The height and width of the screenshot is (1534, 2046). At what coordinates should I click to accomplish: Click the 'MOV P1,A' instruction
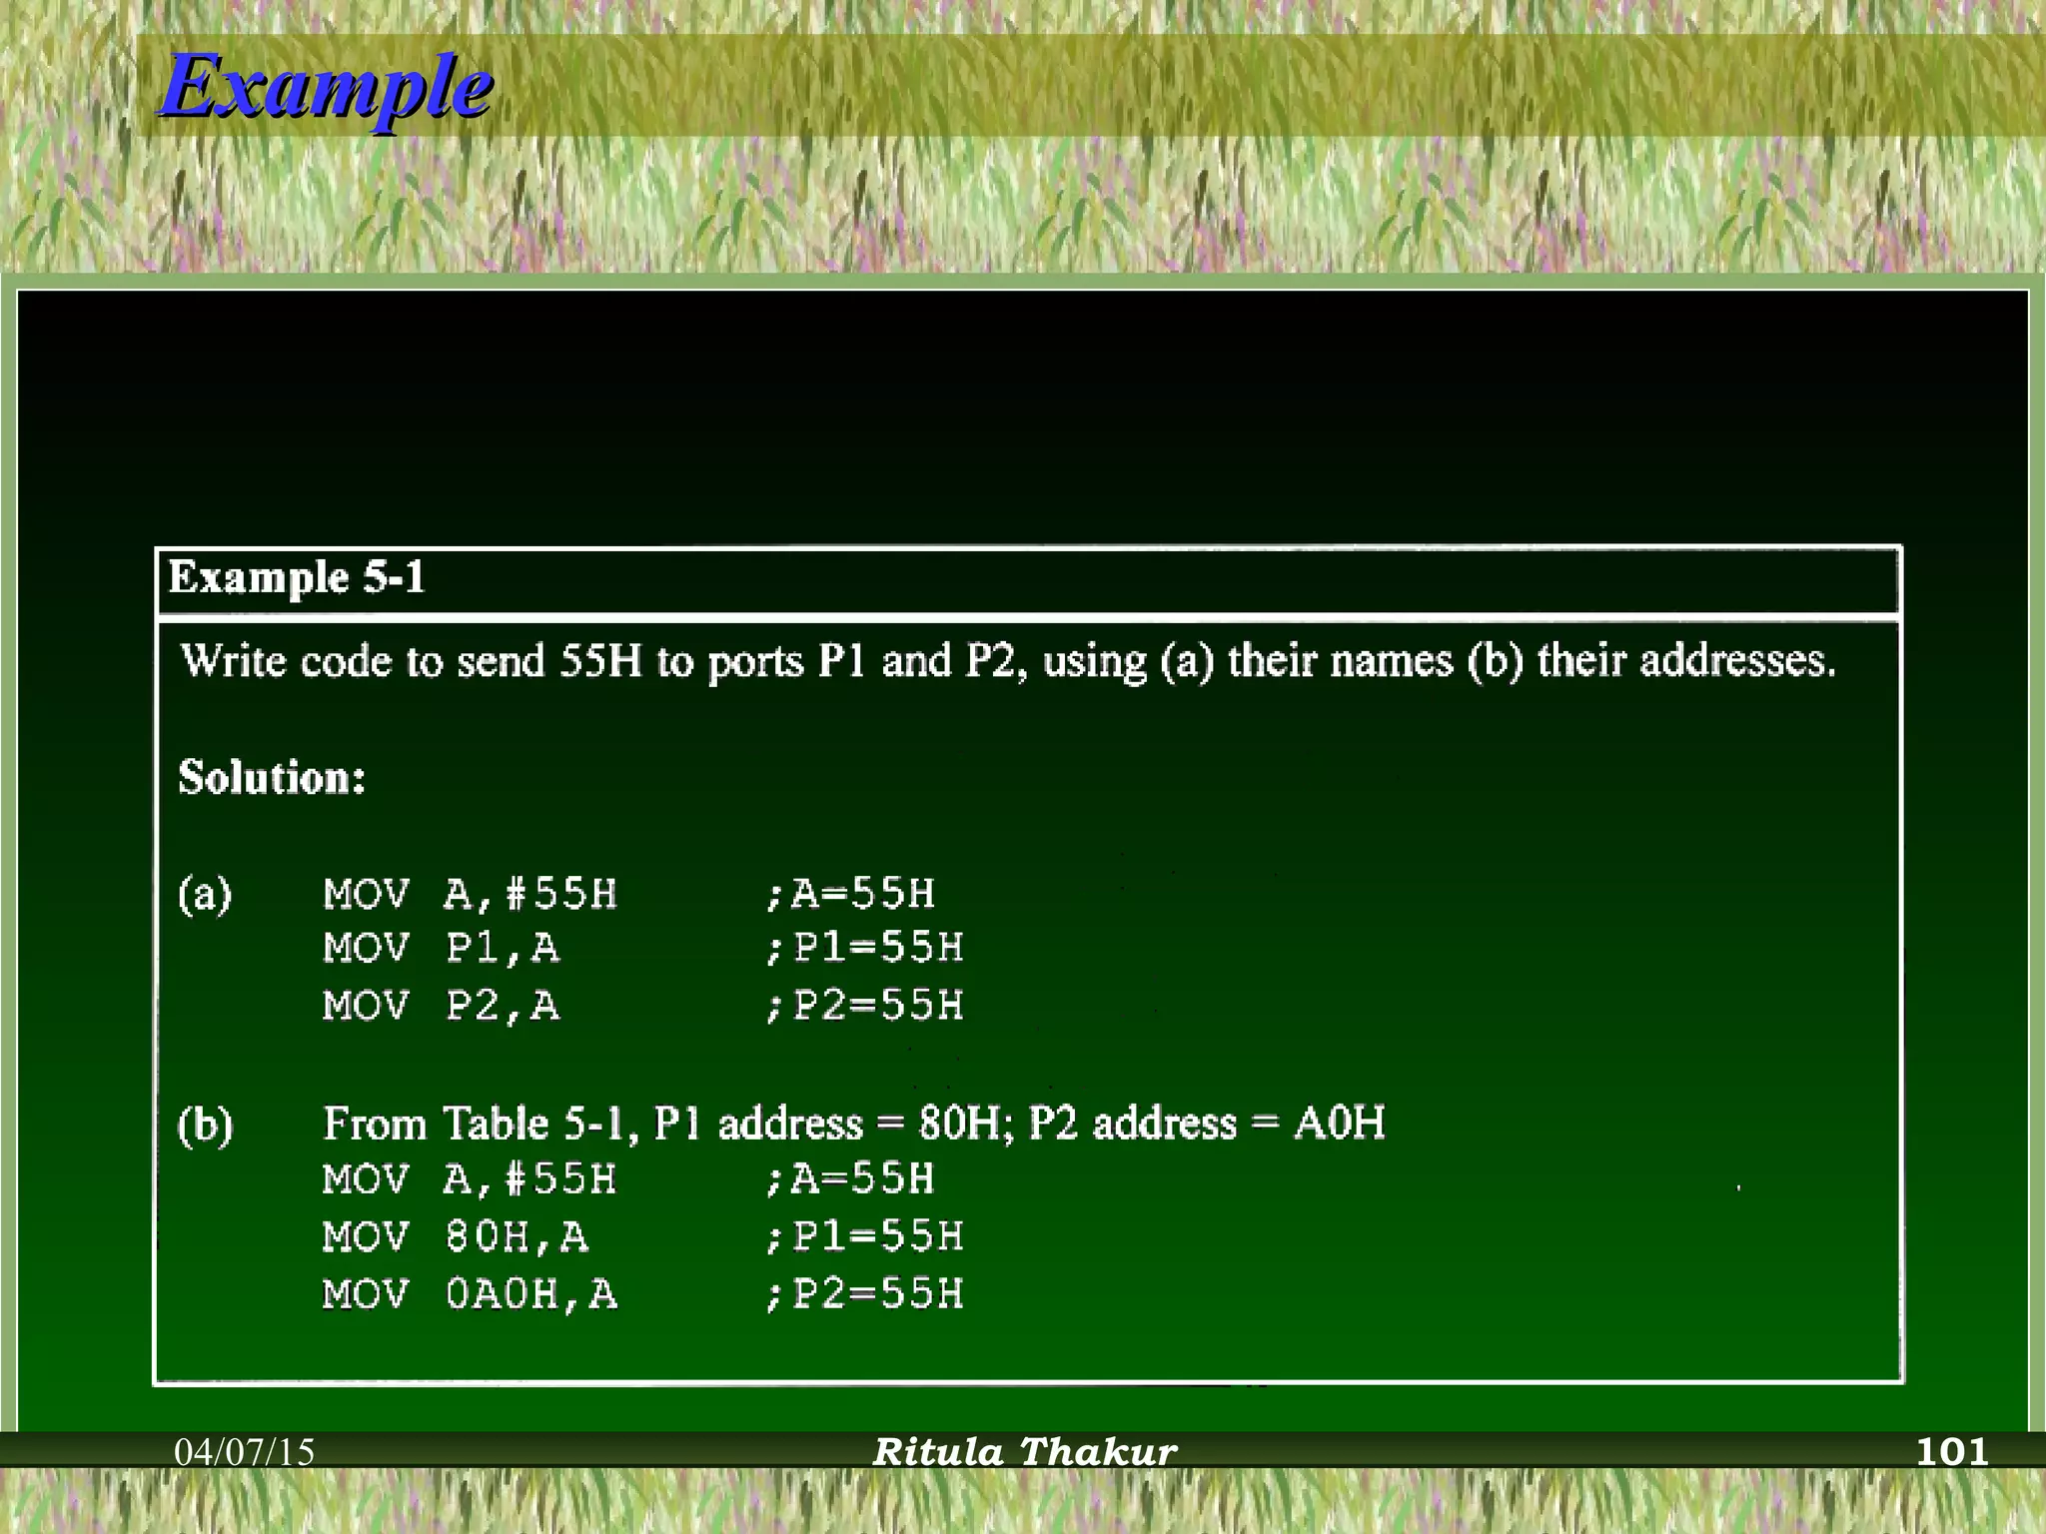(x=441, y=948)
